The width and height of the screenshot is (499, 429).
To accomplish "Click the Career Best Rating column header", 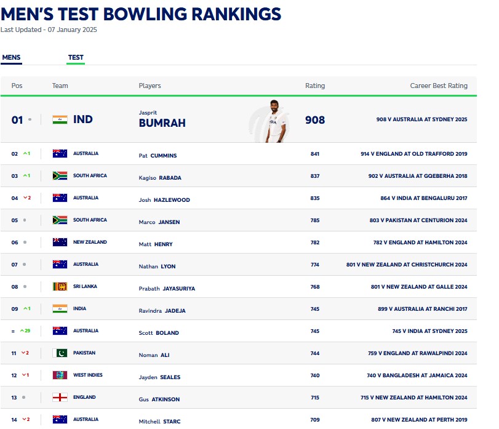I will point(439,86).
